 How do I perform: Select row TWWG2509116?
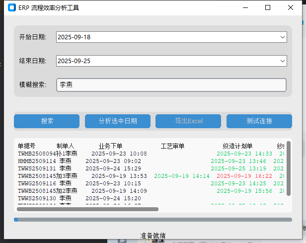point(151,183)
